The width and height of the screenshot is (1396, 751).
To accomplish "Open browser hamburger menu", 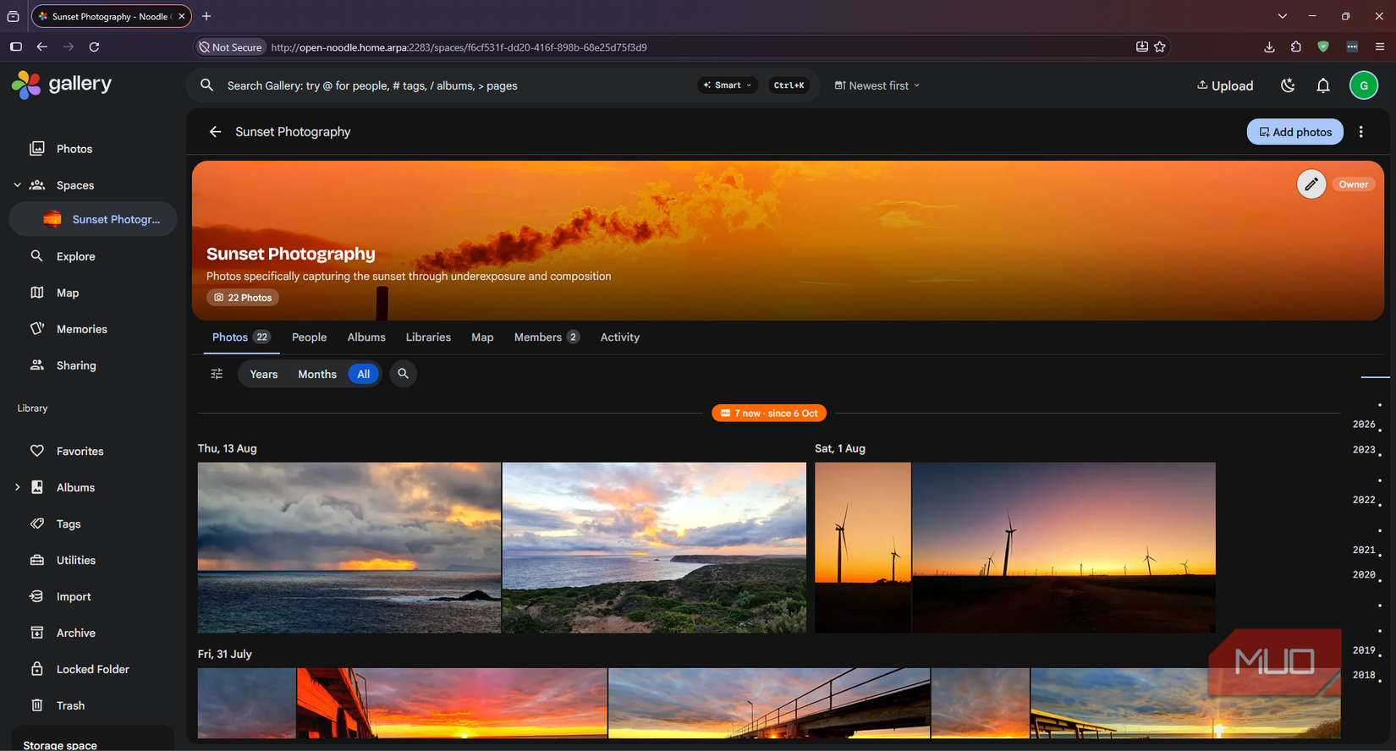I will coord(1380,47).
